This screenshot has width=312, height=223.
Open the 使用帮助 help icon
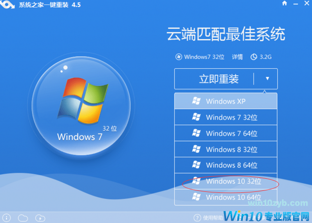point(197,218)
